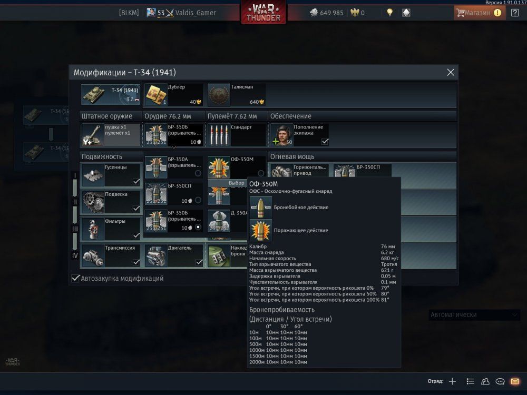Toggle the Трансмиссия modification checkbox

click(x=136, y=262)
